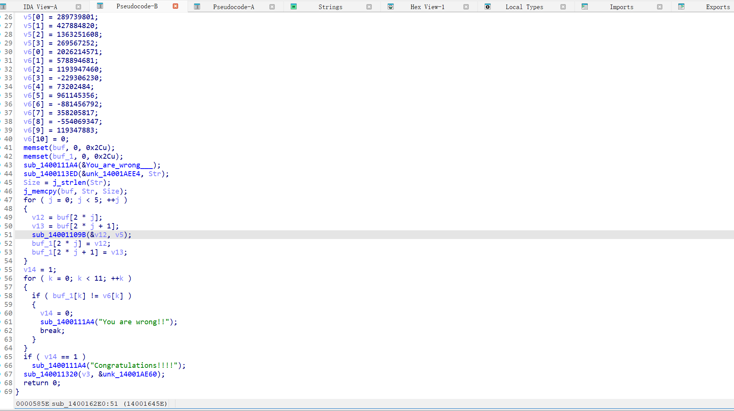The height and width of the screenshot is (411, 734).
Task: Close the Pseudocode-B tab
Action: pyautogui.click(x=175, y=6)
